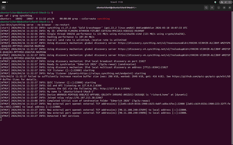Click the red highlighted "syncthing" word
233x145 pixels.
point(103,19)
